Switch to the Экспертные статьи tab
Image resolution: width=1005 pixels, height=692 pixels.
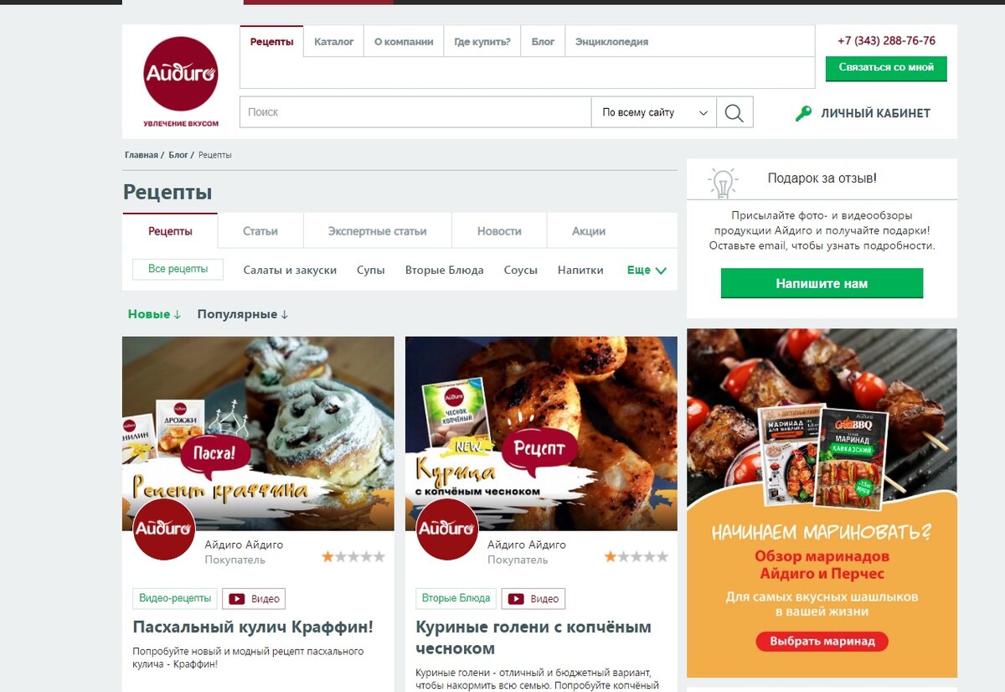coord(377,231)
